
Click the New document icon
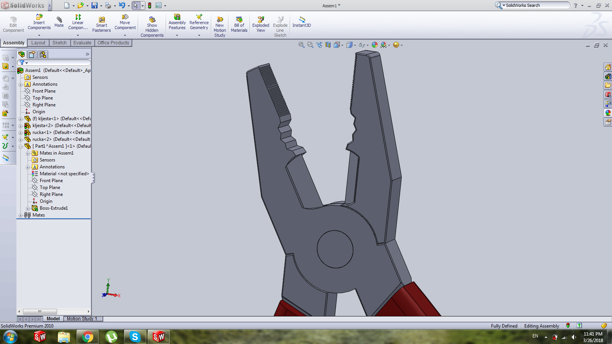pyautogui.click(x=67, y=5)
